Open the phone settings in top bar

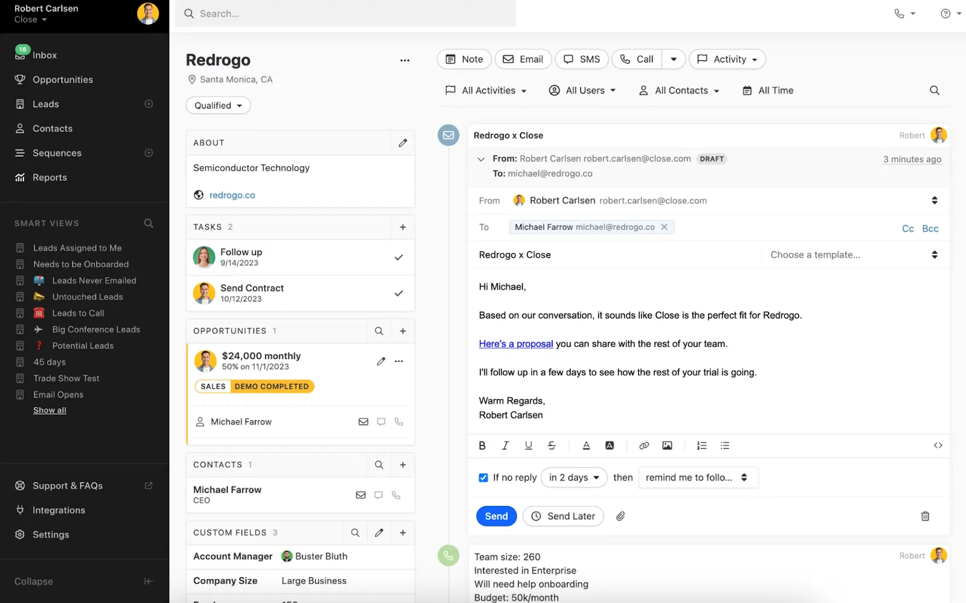click(904, 14)
